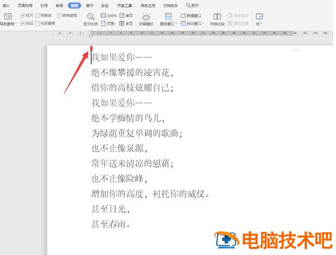This screenshot has width=336, height=255.
Task: Check the 任务窗格 task pane checkbox
Action: click(x=37, y=23)
